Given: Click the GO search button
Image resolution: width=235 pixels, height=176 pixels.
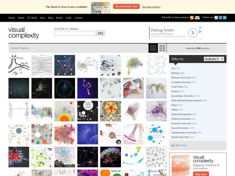Looking at the screenshot, I should [x=100, y=33].
